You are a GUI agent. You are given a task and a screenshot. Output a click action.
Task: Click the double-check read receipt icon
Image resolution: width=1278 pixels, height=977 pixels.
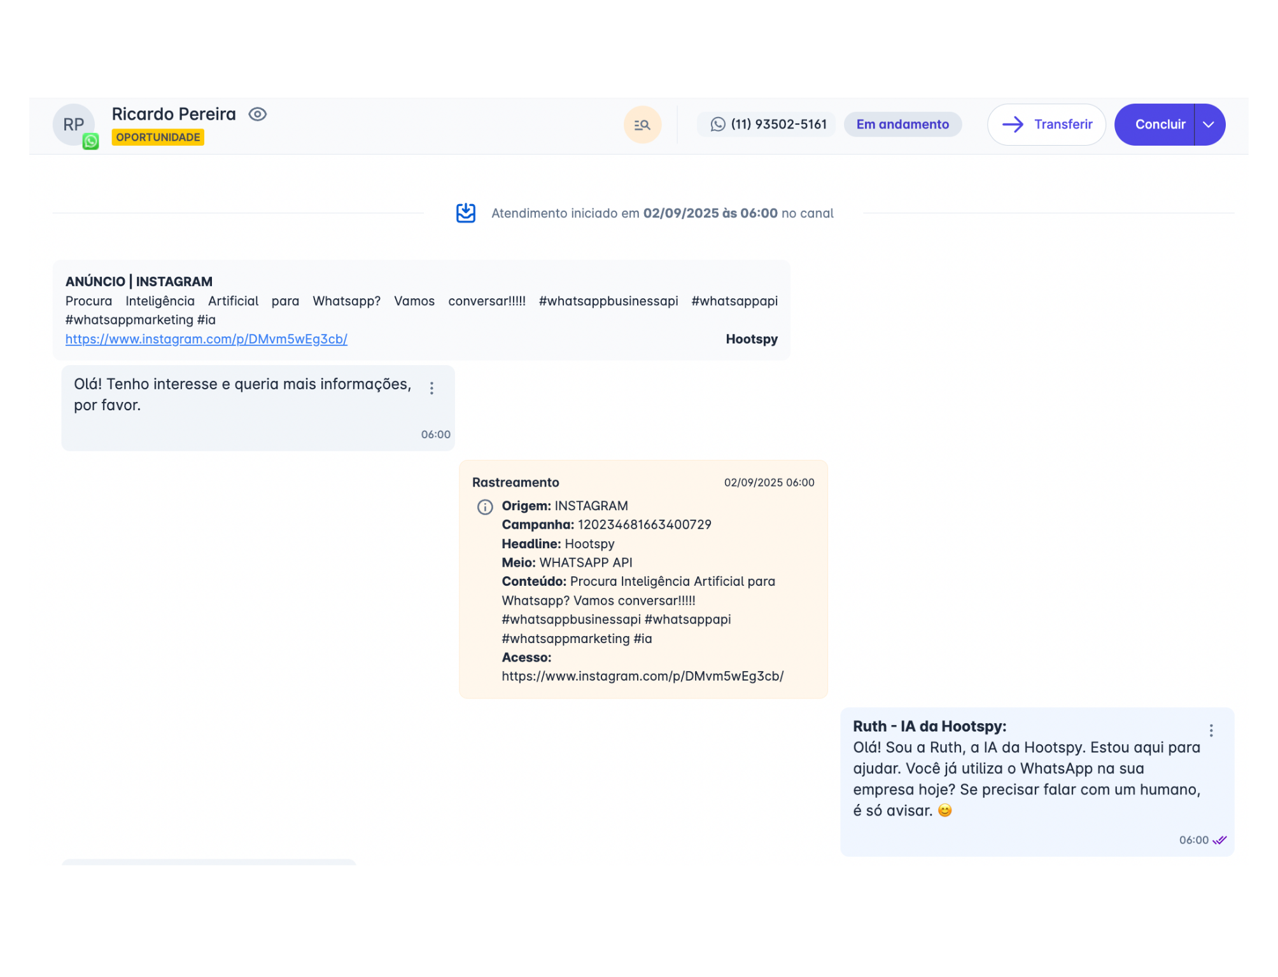(x=1219, y=840)
